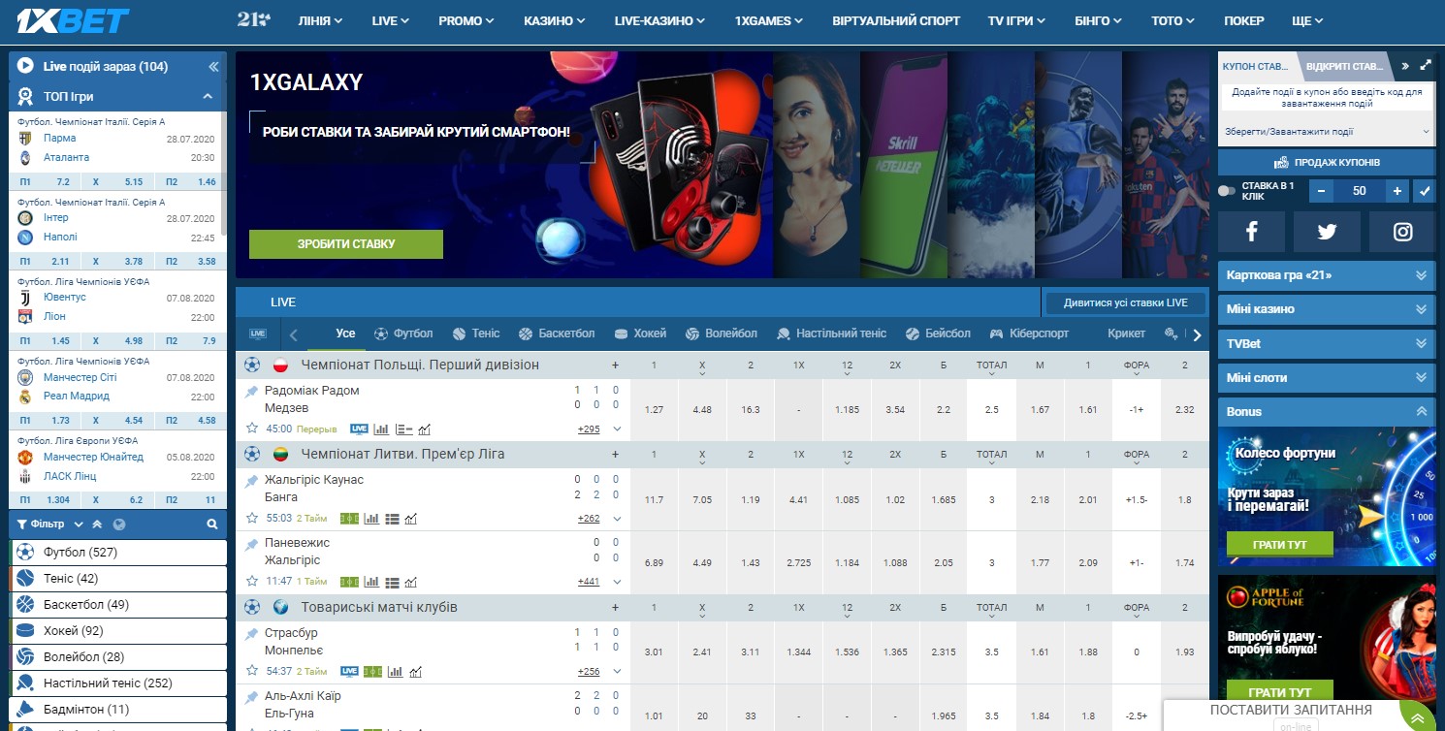Viewport: 1445px width, 731px height.
Task: Click Дивитися усі ставки LIVE
Action: (x=1125, y=302)
